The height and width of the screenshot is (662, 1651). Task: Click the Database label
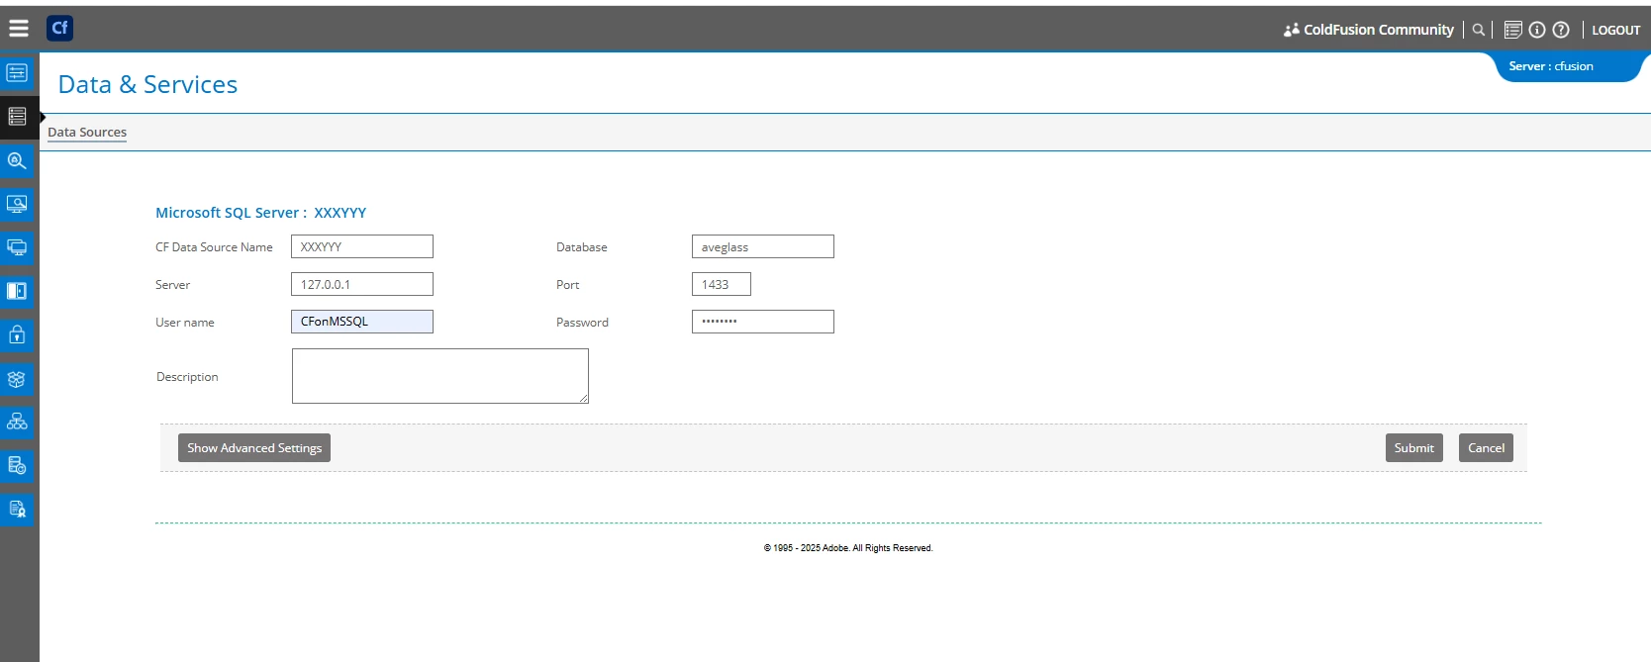[582, 247]
